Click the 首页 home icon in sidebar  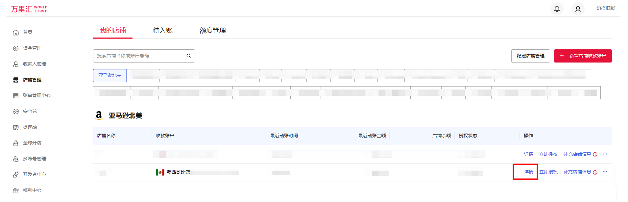[x=16, y=32]
